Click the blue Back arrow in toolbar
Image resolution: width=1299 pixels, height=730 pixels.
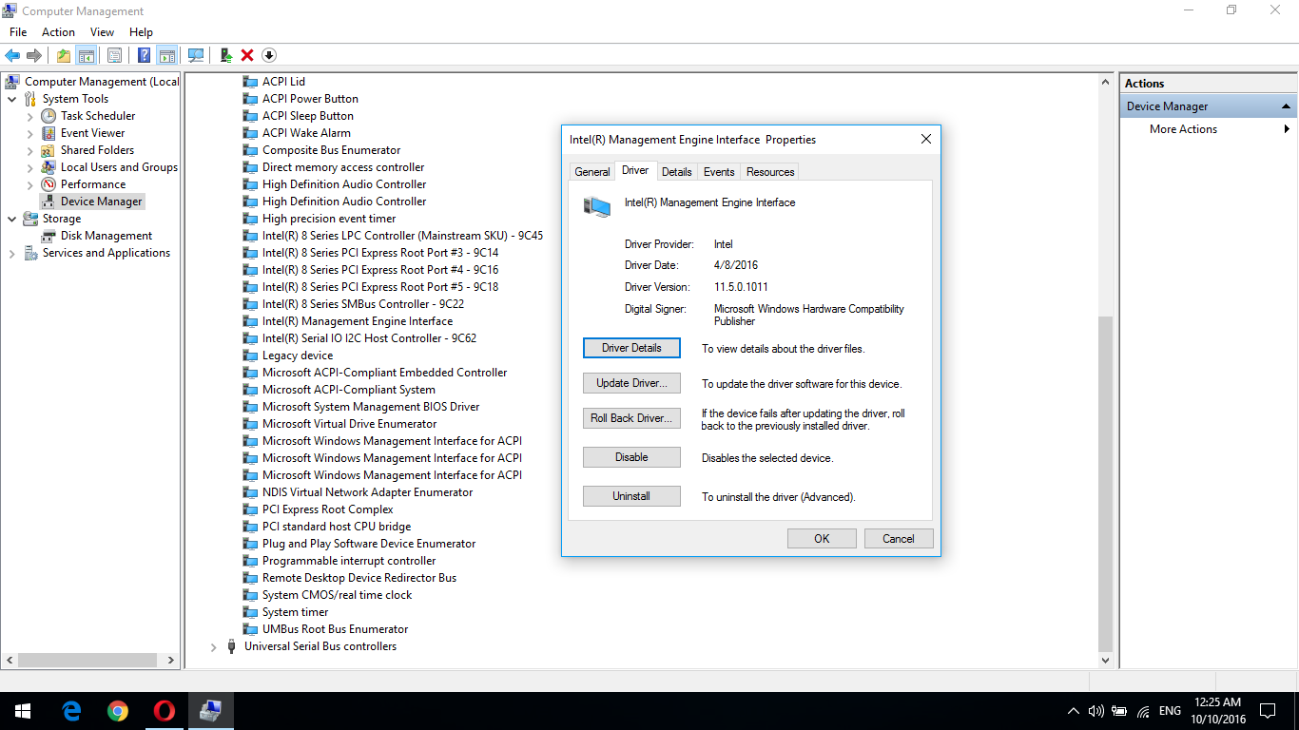point(13,55)
